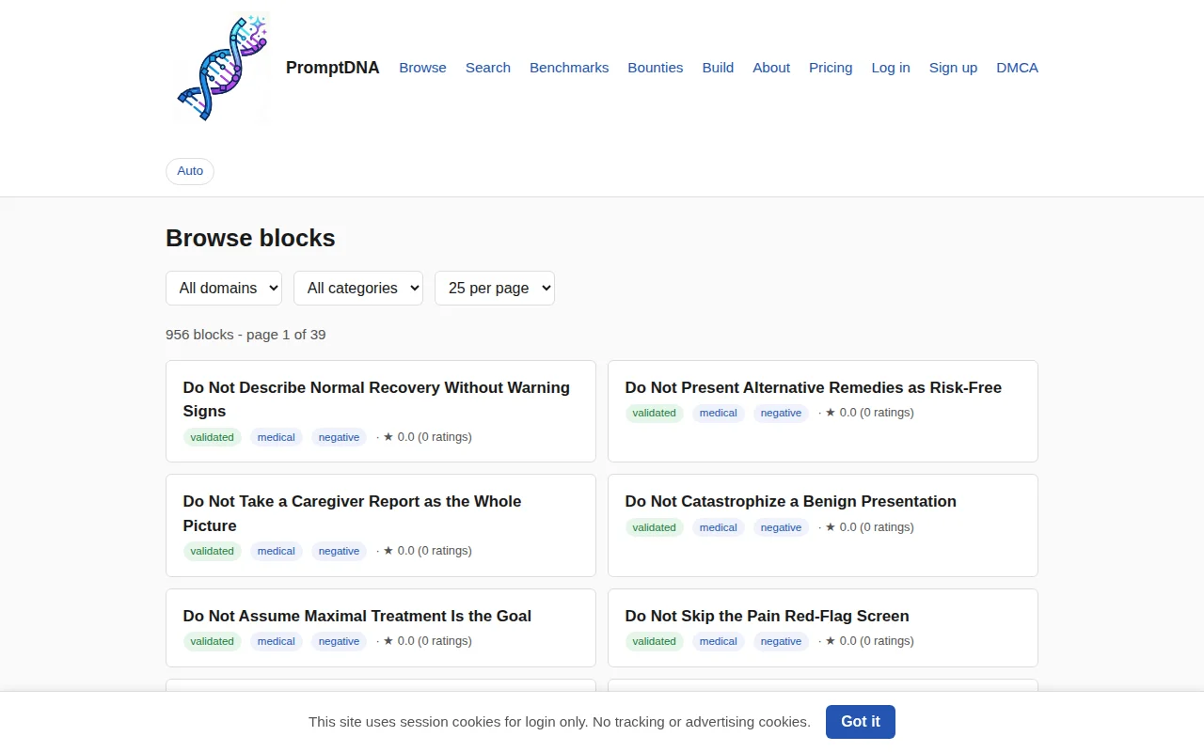The image size is (1204, 752).
Task: Click validated tag on 'Caregiver Report' card
Action: [x=213, y=551]
